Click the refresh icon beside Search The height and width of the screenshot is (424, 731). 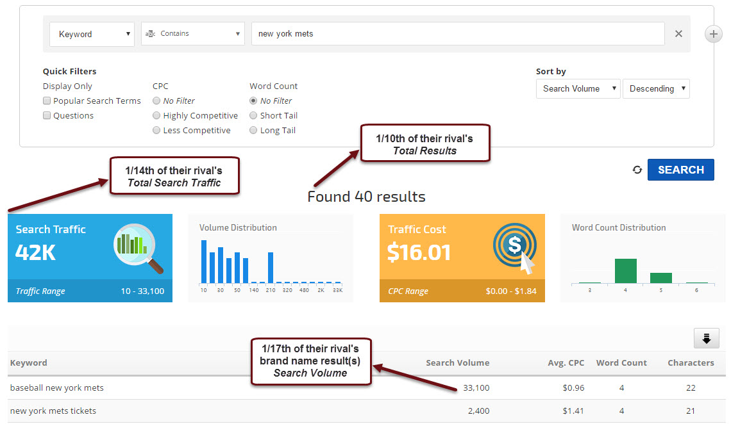click(637, 170)
